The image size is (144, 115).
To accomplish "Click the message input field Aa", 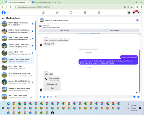I will pos(94,97).
